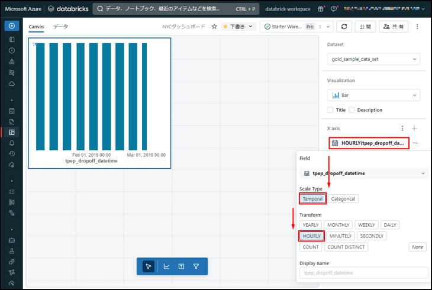Screen dimensions: 432x290
Task: Select the pointer tool in bottom toolbar
Action: (149, 266)
